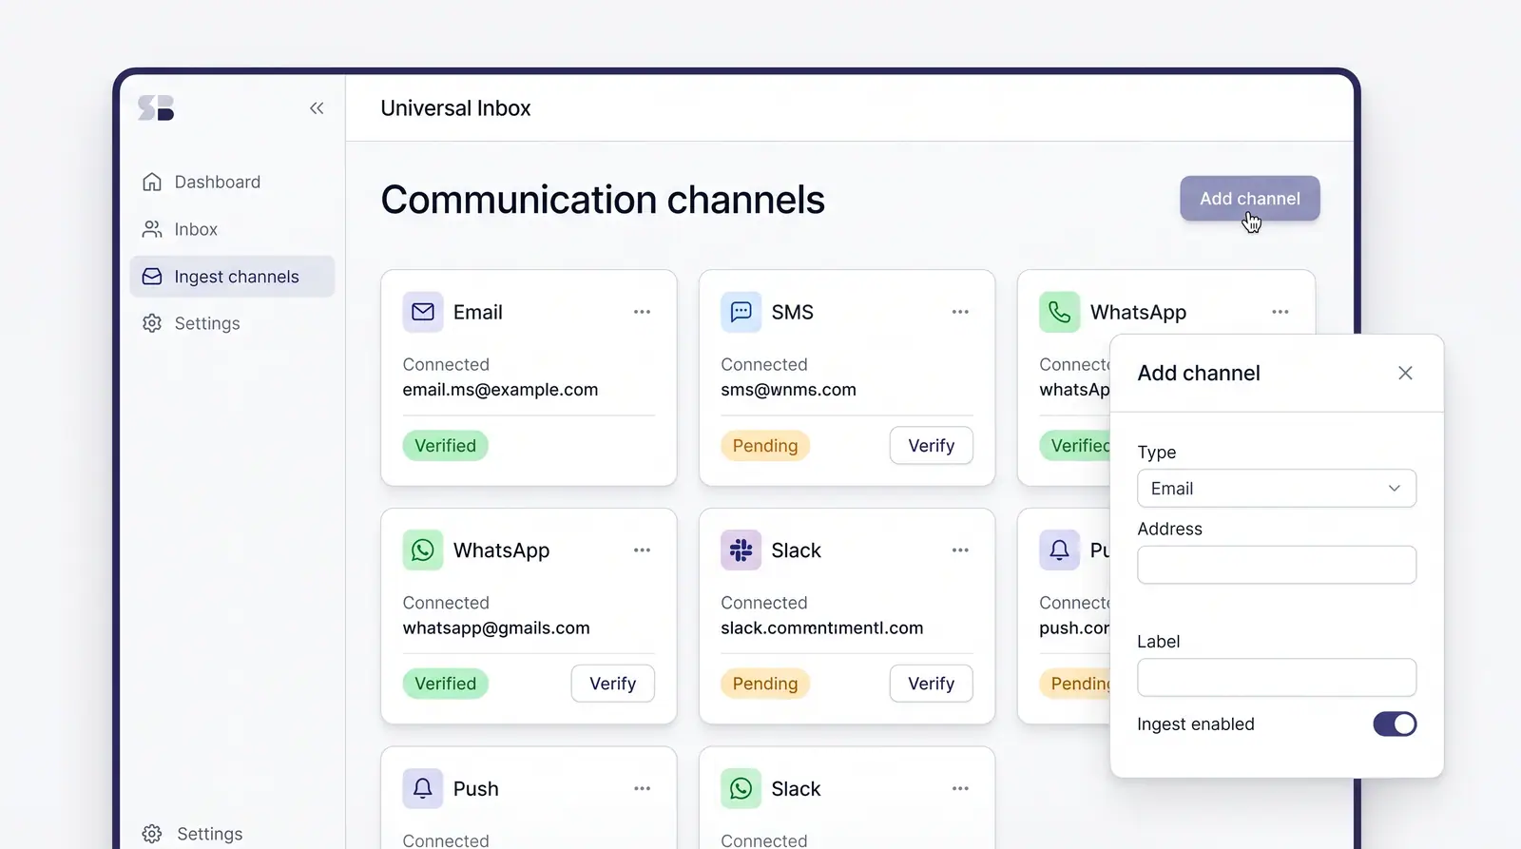The height and width of the screenshot is (849, 1521).
Task: Click the second-row WhatsApp card icon
Action: point(423,550)
